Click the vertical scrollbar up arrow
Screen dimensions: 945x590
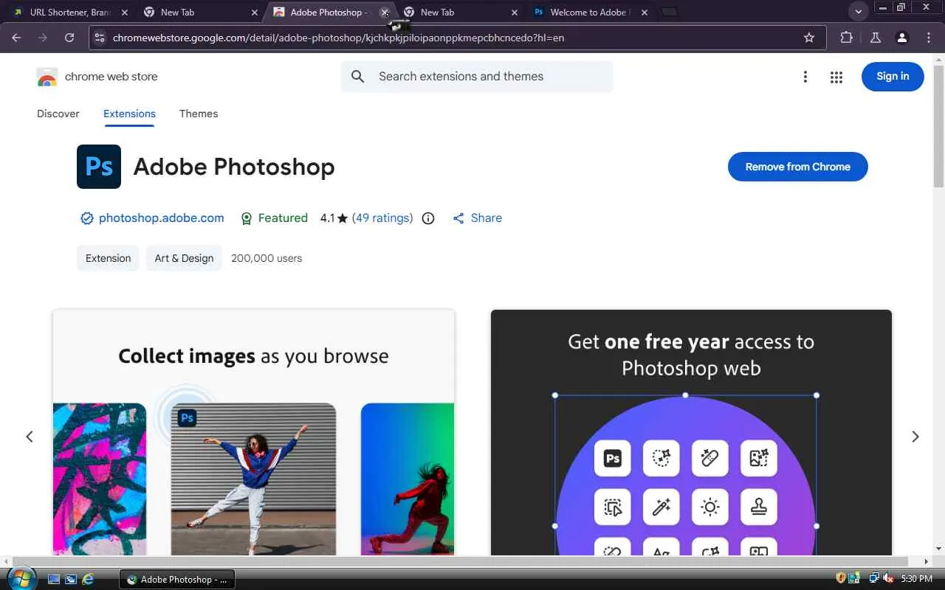click(939, 58)
